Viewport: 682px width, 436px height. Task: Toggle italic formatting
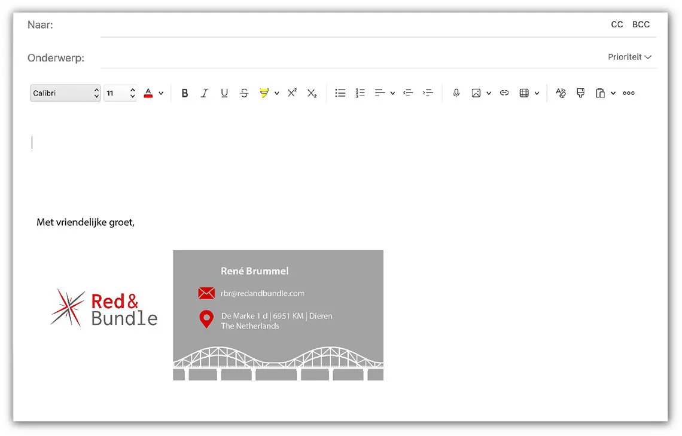[x=205, y=93]
